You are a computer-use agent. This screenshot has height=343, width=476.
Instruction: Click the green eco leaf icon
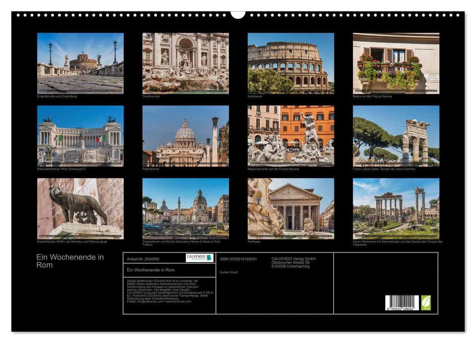(x=426, y=303)
